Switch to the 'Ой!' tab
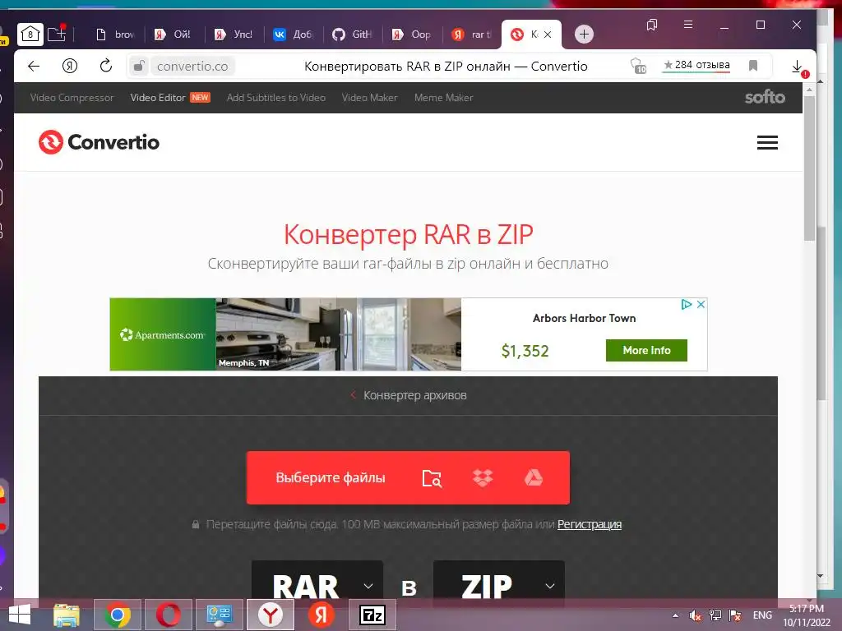The width and height of the screenshot is (842, 631). [x=173, y=35]
